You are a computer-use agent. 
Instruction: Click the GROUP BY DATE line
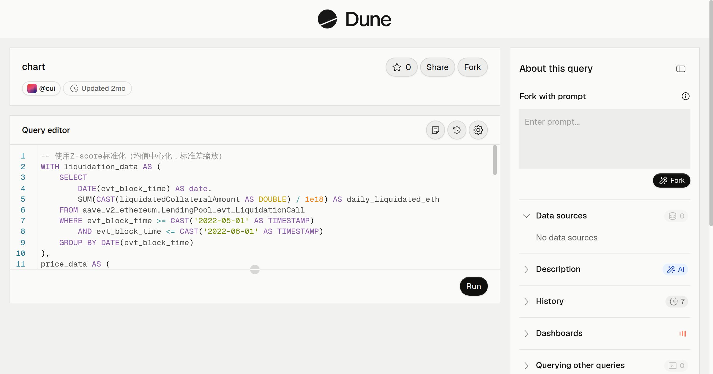coord(126,243)
